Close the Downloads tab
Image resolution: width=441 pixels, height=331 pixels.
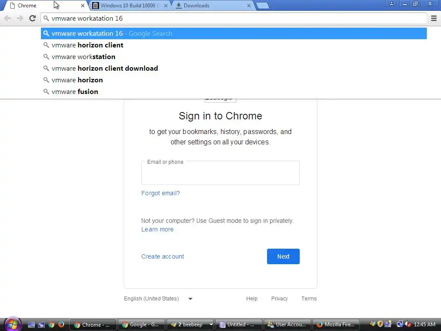249,6
